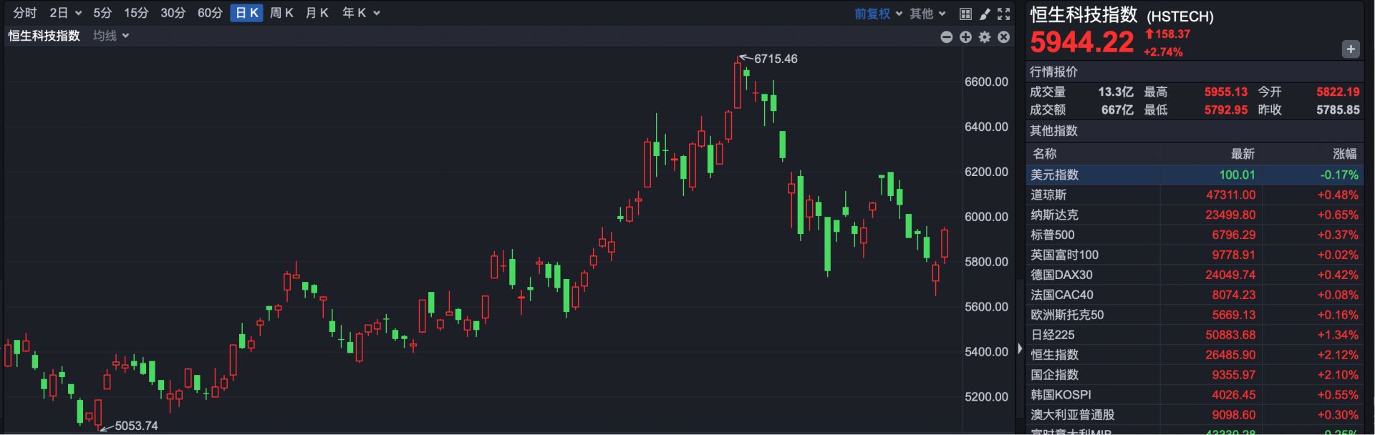
Task: Expand the 均线 moving average dropdown
Action: point(111,36)
